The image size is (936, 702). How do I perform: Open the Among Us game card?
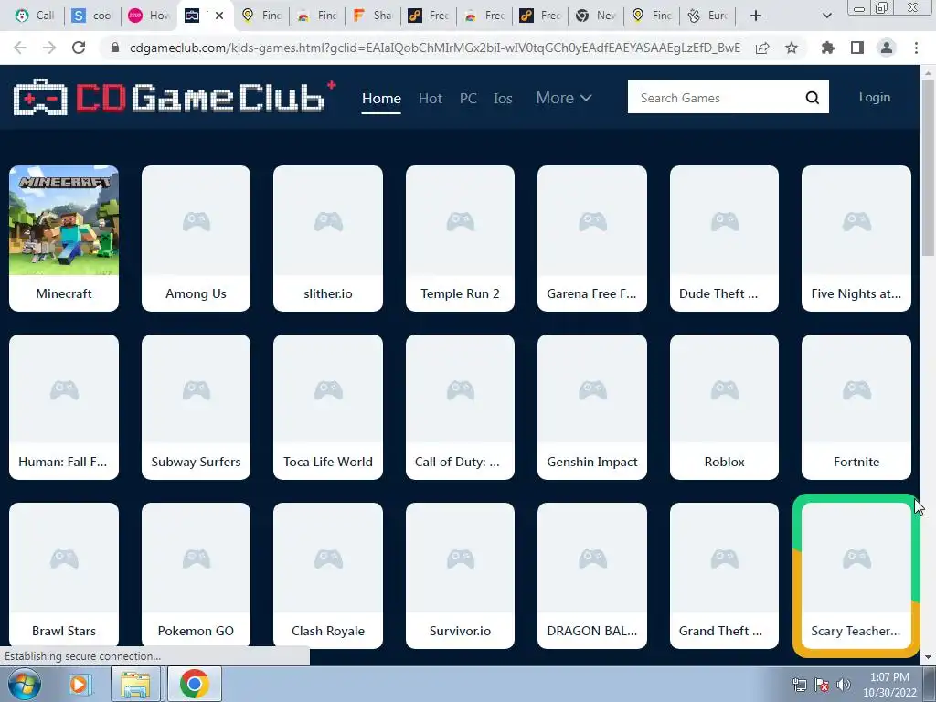pos(196,239)
